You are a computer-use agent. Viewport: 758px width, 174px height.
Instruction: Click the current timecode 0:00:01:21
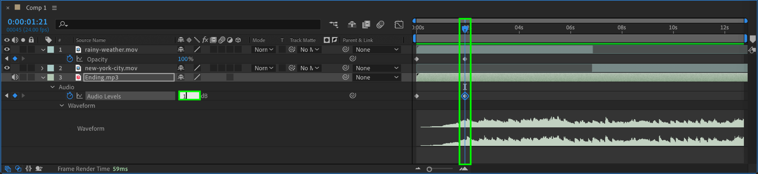27,22
